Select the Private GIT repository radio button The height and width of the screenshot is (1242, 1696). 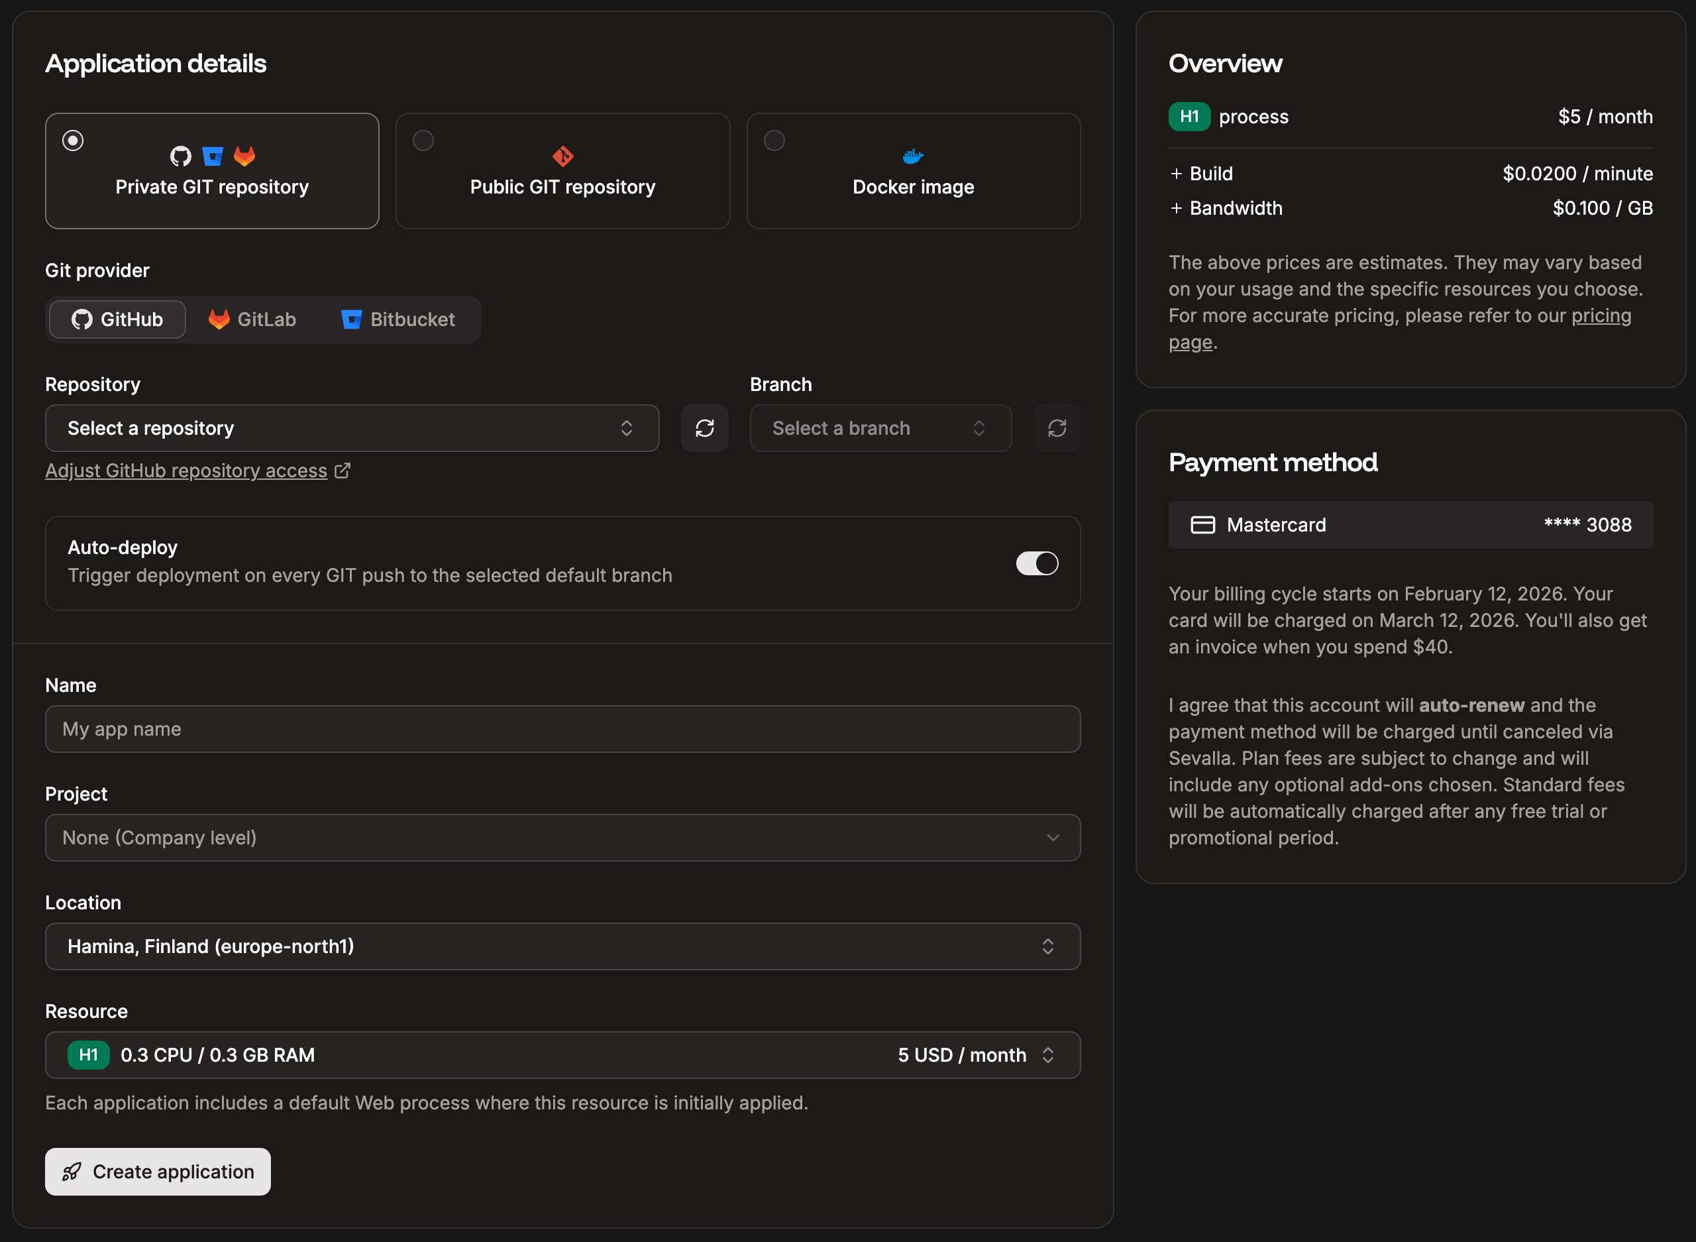click(x=72, y=140)
